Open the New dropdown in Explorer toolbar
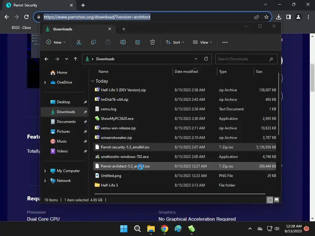The height and width of the screenshot is (236, 315). click(56, 42)
